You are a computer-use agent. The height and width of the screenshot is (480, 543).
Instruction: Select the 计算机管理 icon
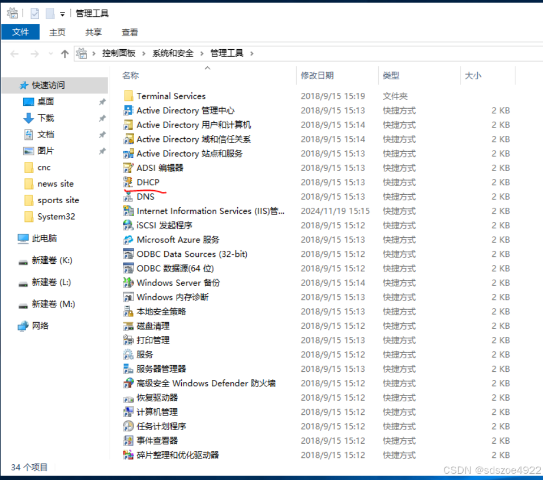point(128,412)
